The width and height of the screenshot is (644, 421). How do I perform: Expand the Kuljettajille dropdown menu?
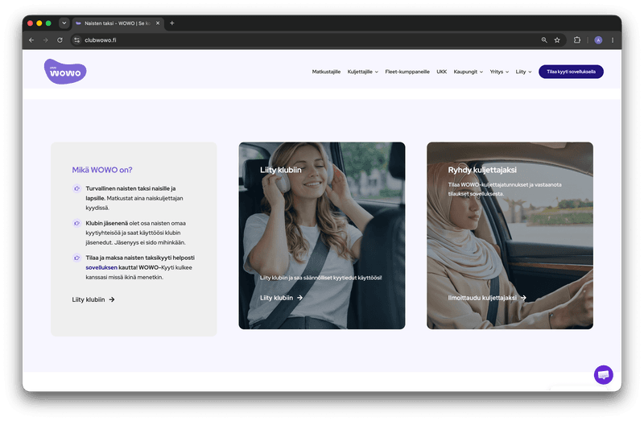pos(363,72)
